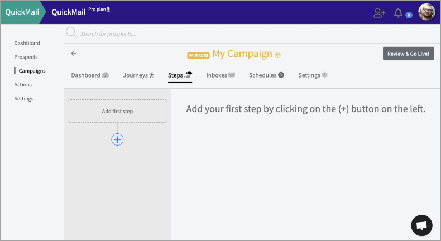The width and height of the screenshot is (441, 241).
Task: Click the plus button to add a step
Action: [x=117, y=139]
